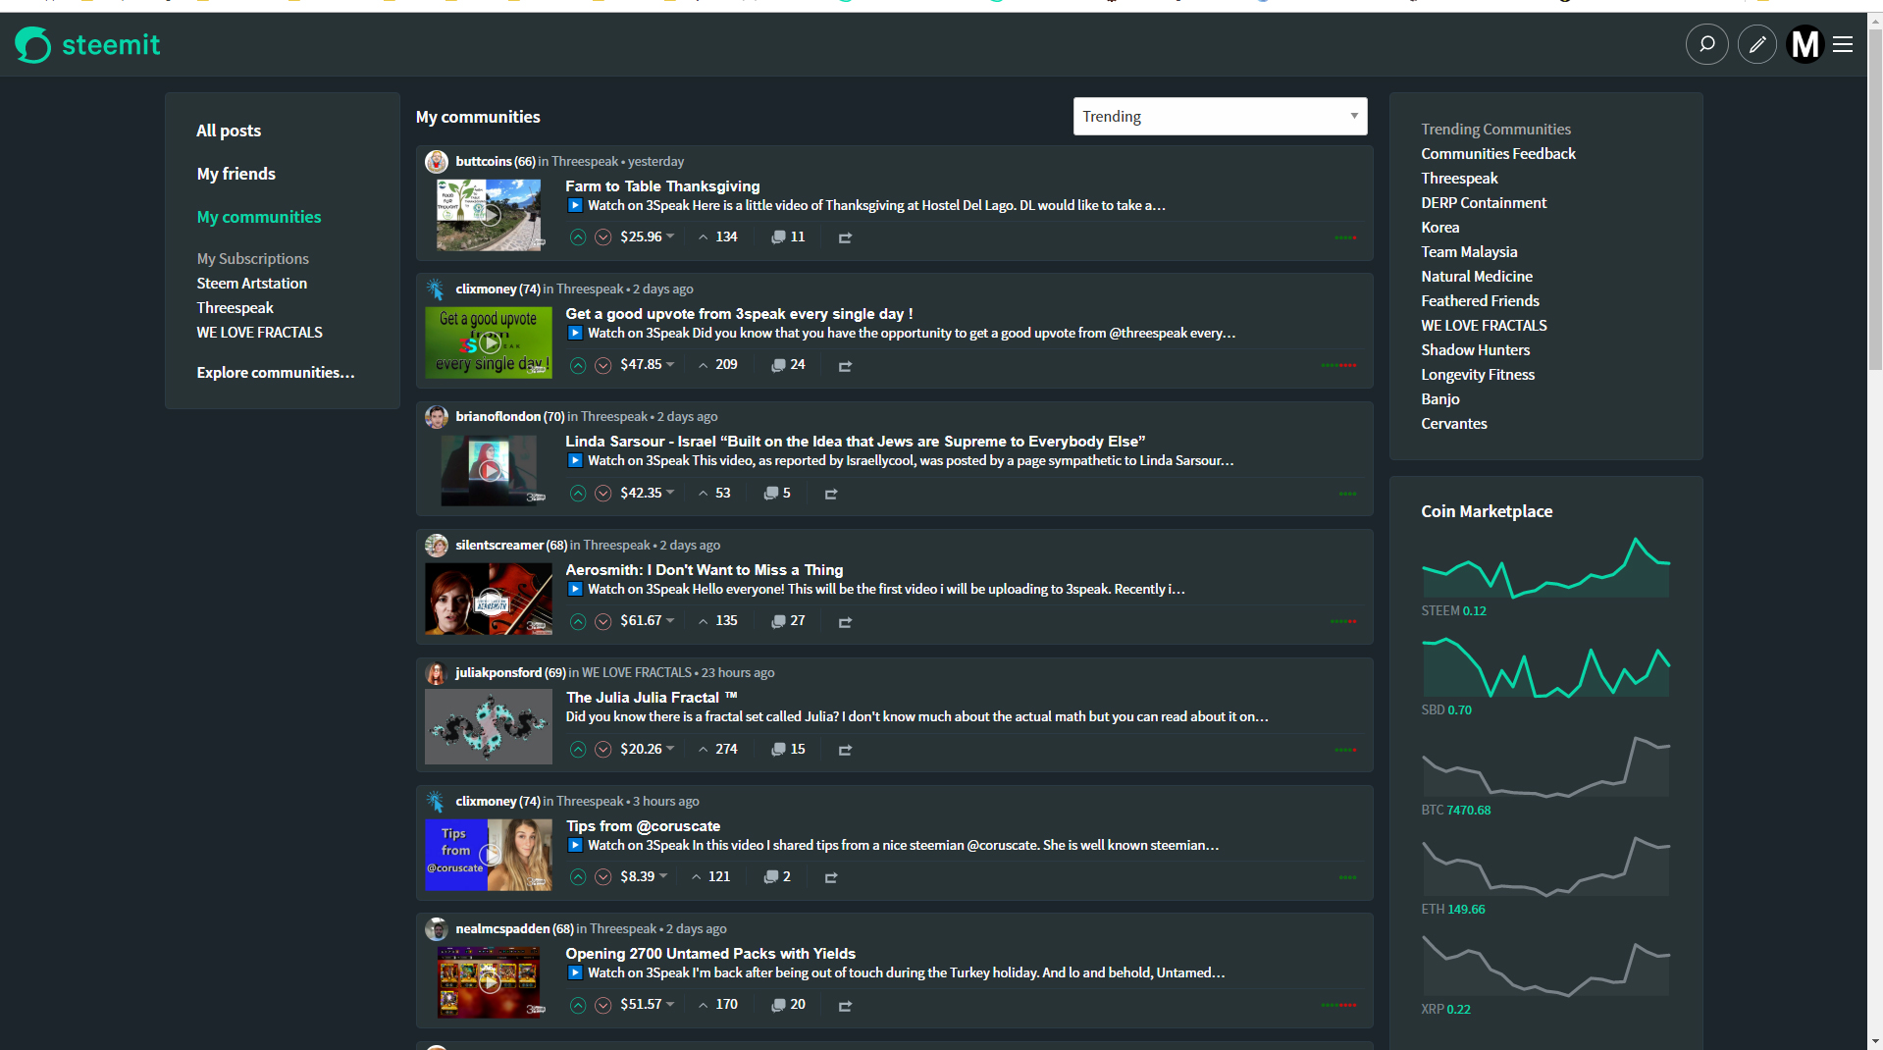The width and height of the screenshot is (1883, 1050).
Task: Downvote the Farm to Table Thanksgiving post
Action: [603, 236]
